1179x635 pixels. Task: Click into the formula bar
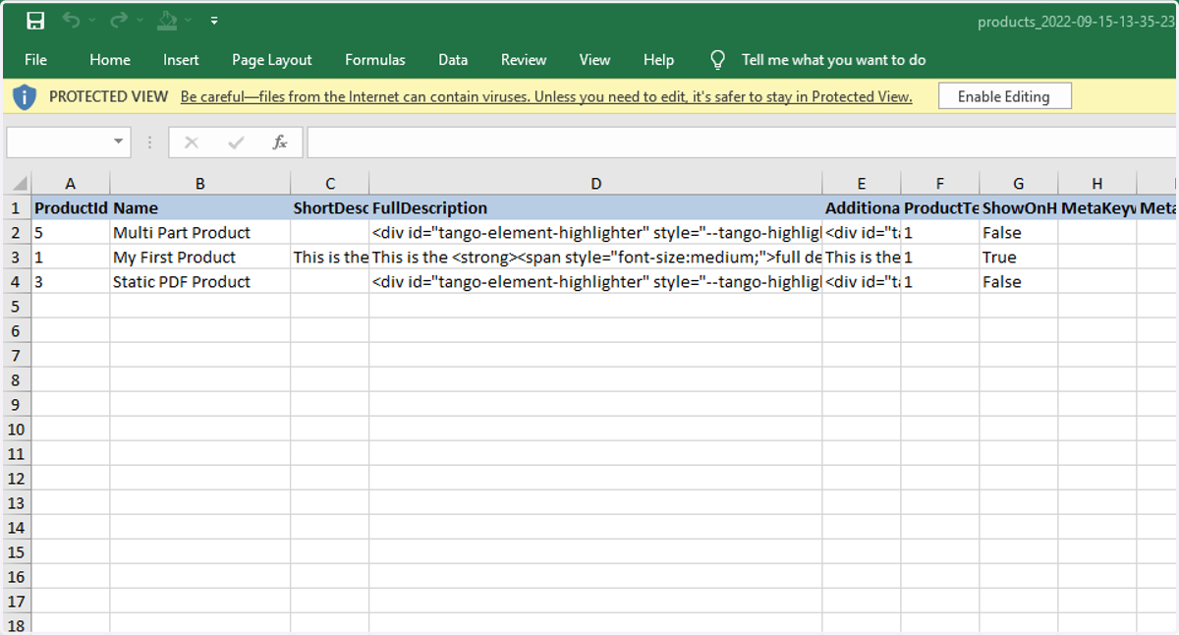742,143
